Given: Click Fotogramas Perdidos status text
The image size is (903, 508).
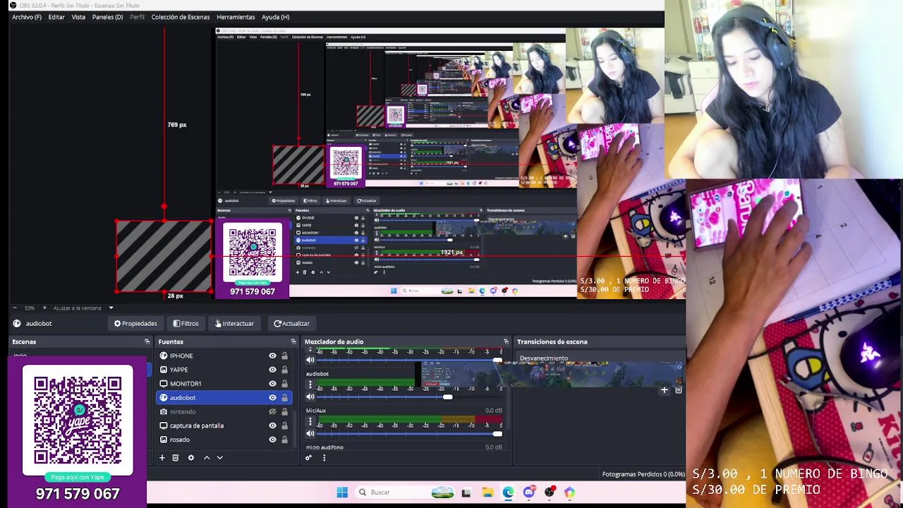Looking at the screenshot, I should click(x=643, y=474).
